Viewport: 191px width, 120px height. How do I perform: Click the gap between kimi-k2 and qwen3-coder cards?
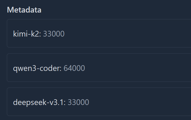(99, 50)
